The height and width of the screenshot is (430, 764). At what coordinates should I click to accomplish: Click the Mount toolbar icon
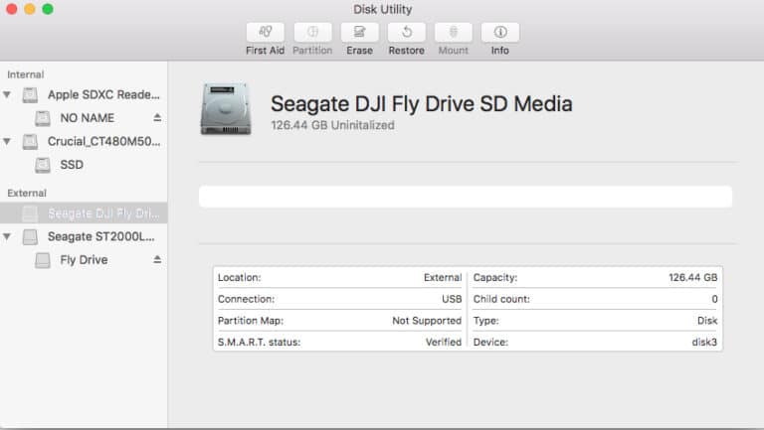coord(454,32)
